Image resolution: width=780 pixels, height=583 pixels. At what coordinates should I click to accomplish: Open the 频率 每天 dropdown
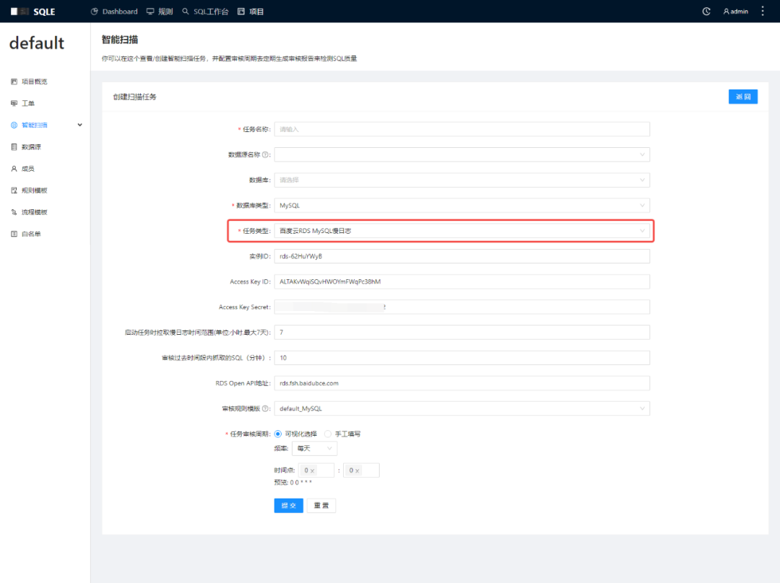[314, 448]
